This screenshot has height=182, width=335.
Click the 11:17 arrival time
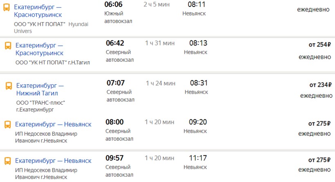click(x=198, y=158)
